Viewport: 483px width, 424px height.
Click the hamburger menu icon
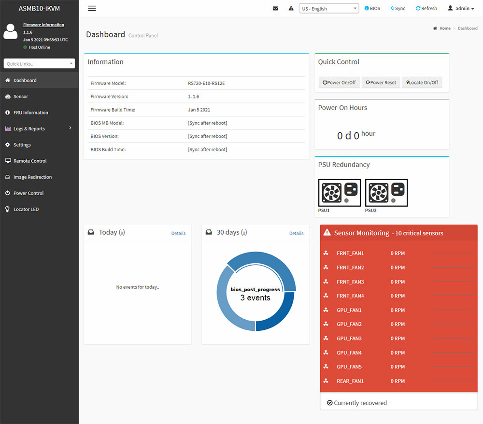[x=92, y=8]
